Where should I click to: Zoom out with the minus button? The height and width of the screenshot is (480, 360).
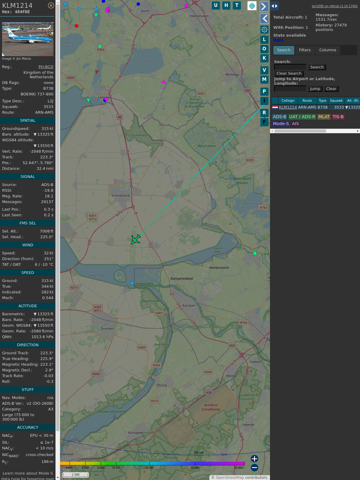254,468
